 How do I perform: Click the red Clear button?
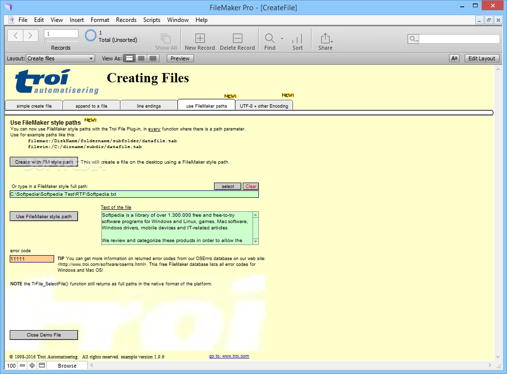click(251, 187)
